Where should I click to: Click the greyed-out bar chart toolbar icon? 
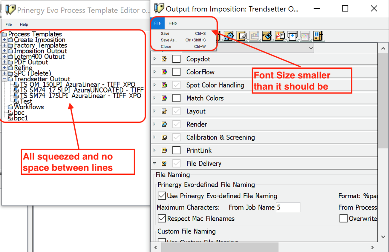pos(254,36)
